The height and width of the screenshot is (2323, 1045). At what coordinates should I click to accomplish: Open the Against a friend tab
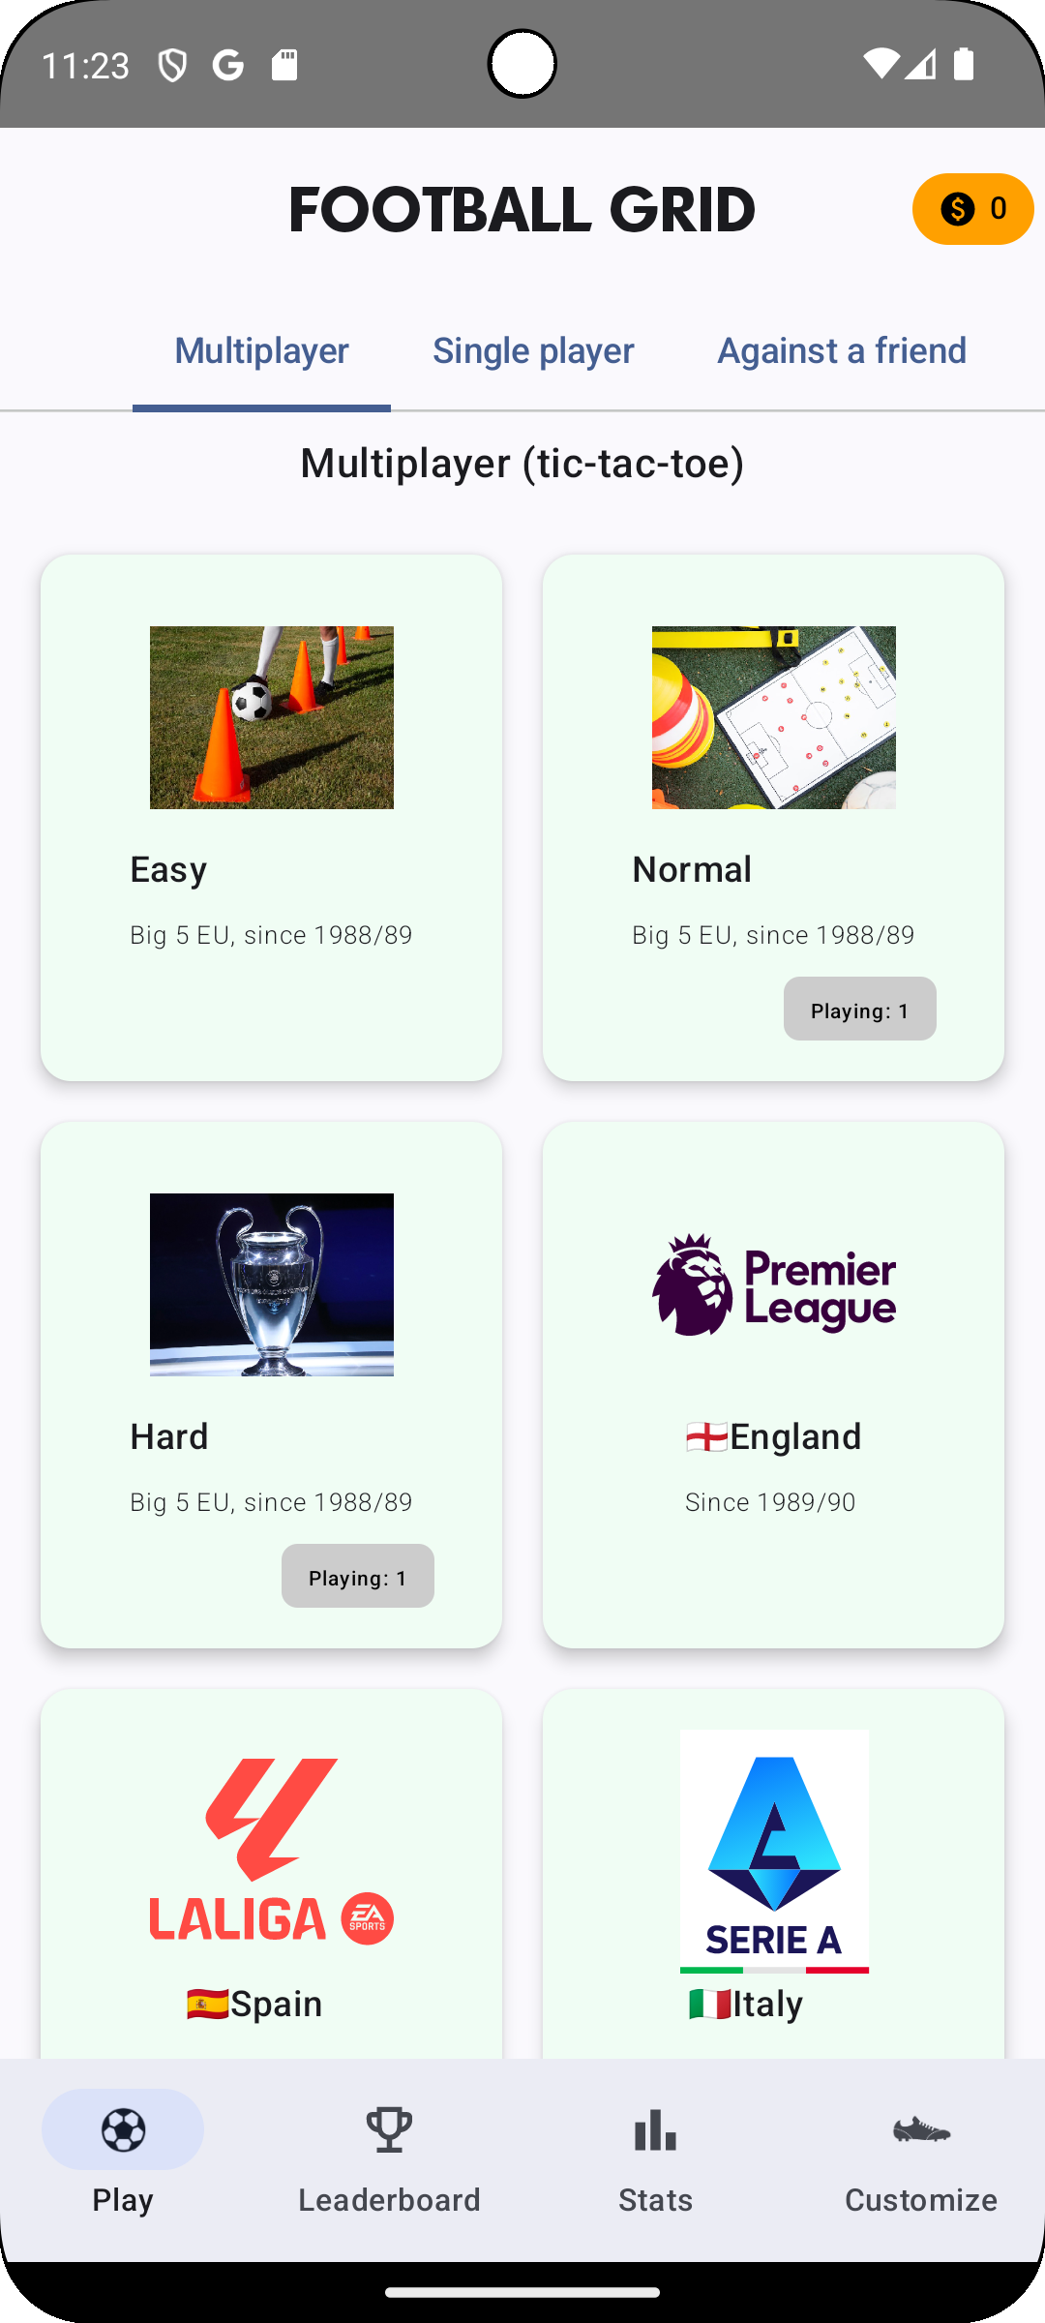tap(842, 350)
